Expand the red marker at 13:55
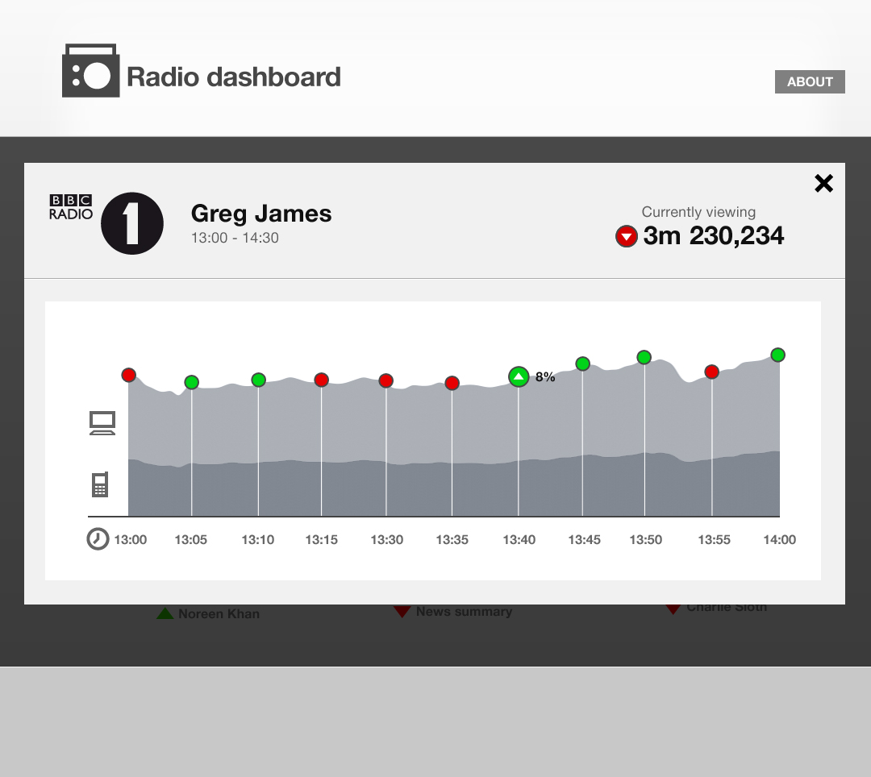This screenshot has height=777, width=871. click(x=711, y=372)
